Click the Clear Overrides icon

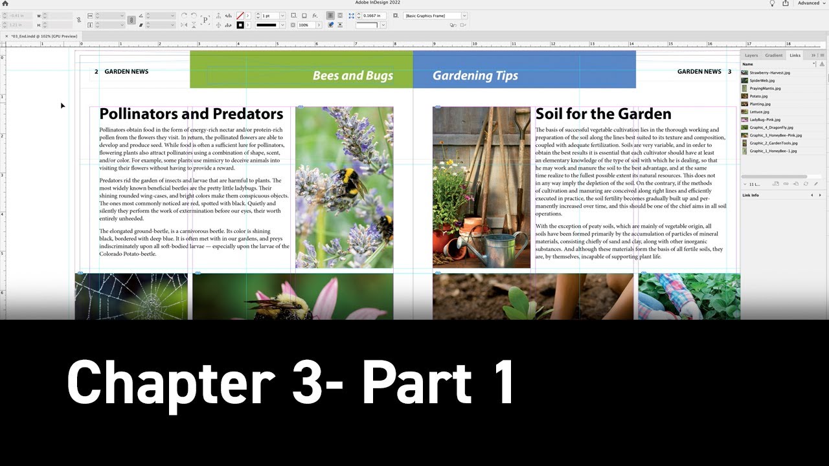pyautogui.click(x=462, y=25)
